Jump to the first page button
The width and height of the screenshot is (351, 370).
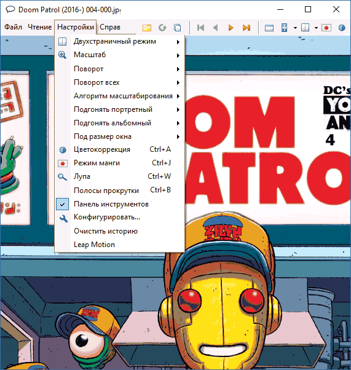point(200,28)
